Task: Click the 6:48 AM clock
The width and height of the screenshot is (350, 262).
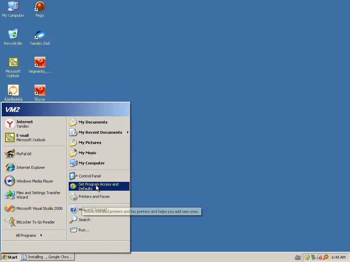Action: [x=338, y=257]
